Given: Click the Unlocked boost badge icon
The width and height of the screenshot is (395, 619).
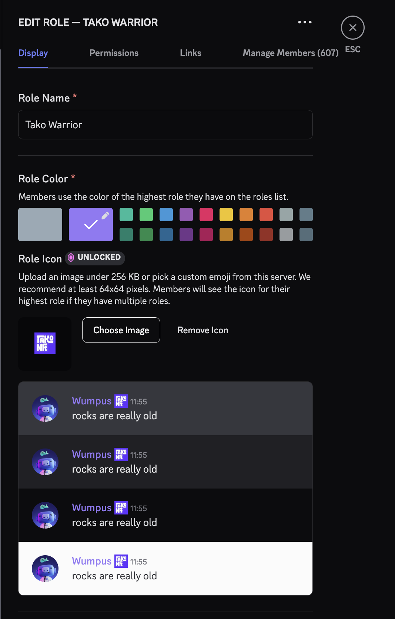Looking at the screenshot, I should point(71,258).
